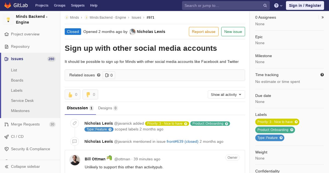Click the Minds breadcrumb link text
329x173 pixels.
pyautogui.click(x=74, y=18)
